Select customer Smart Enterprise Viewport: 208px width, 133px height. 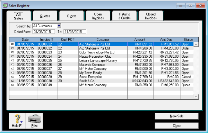[90, 77]
